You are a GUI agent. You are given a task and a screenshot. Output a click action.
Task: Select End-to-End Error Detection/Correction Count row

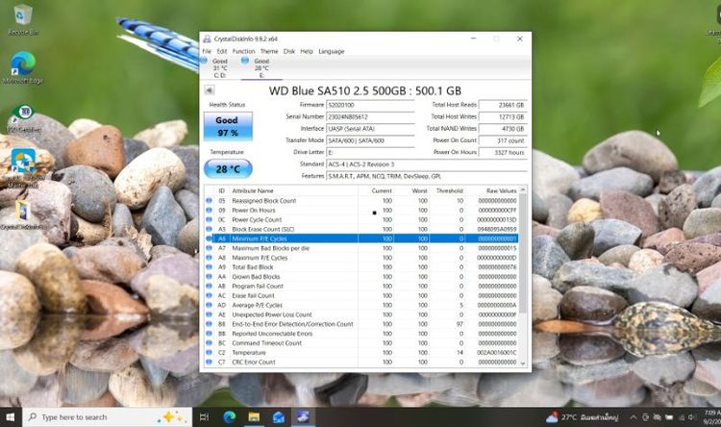coord(361,324)
